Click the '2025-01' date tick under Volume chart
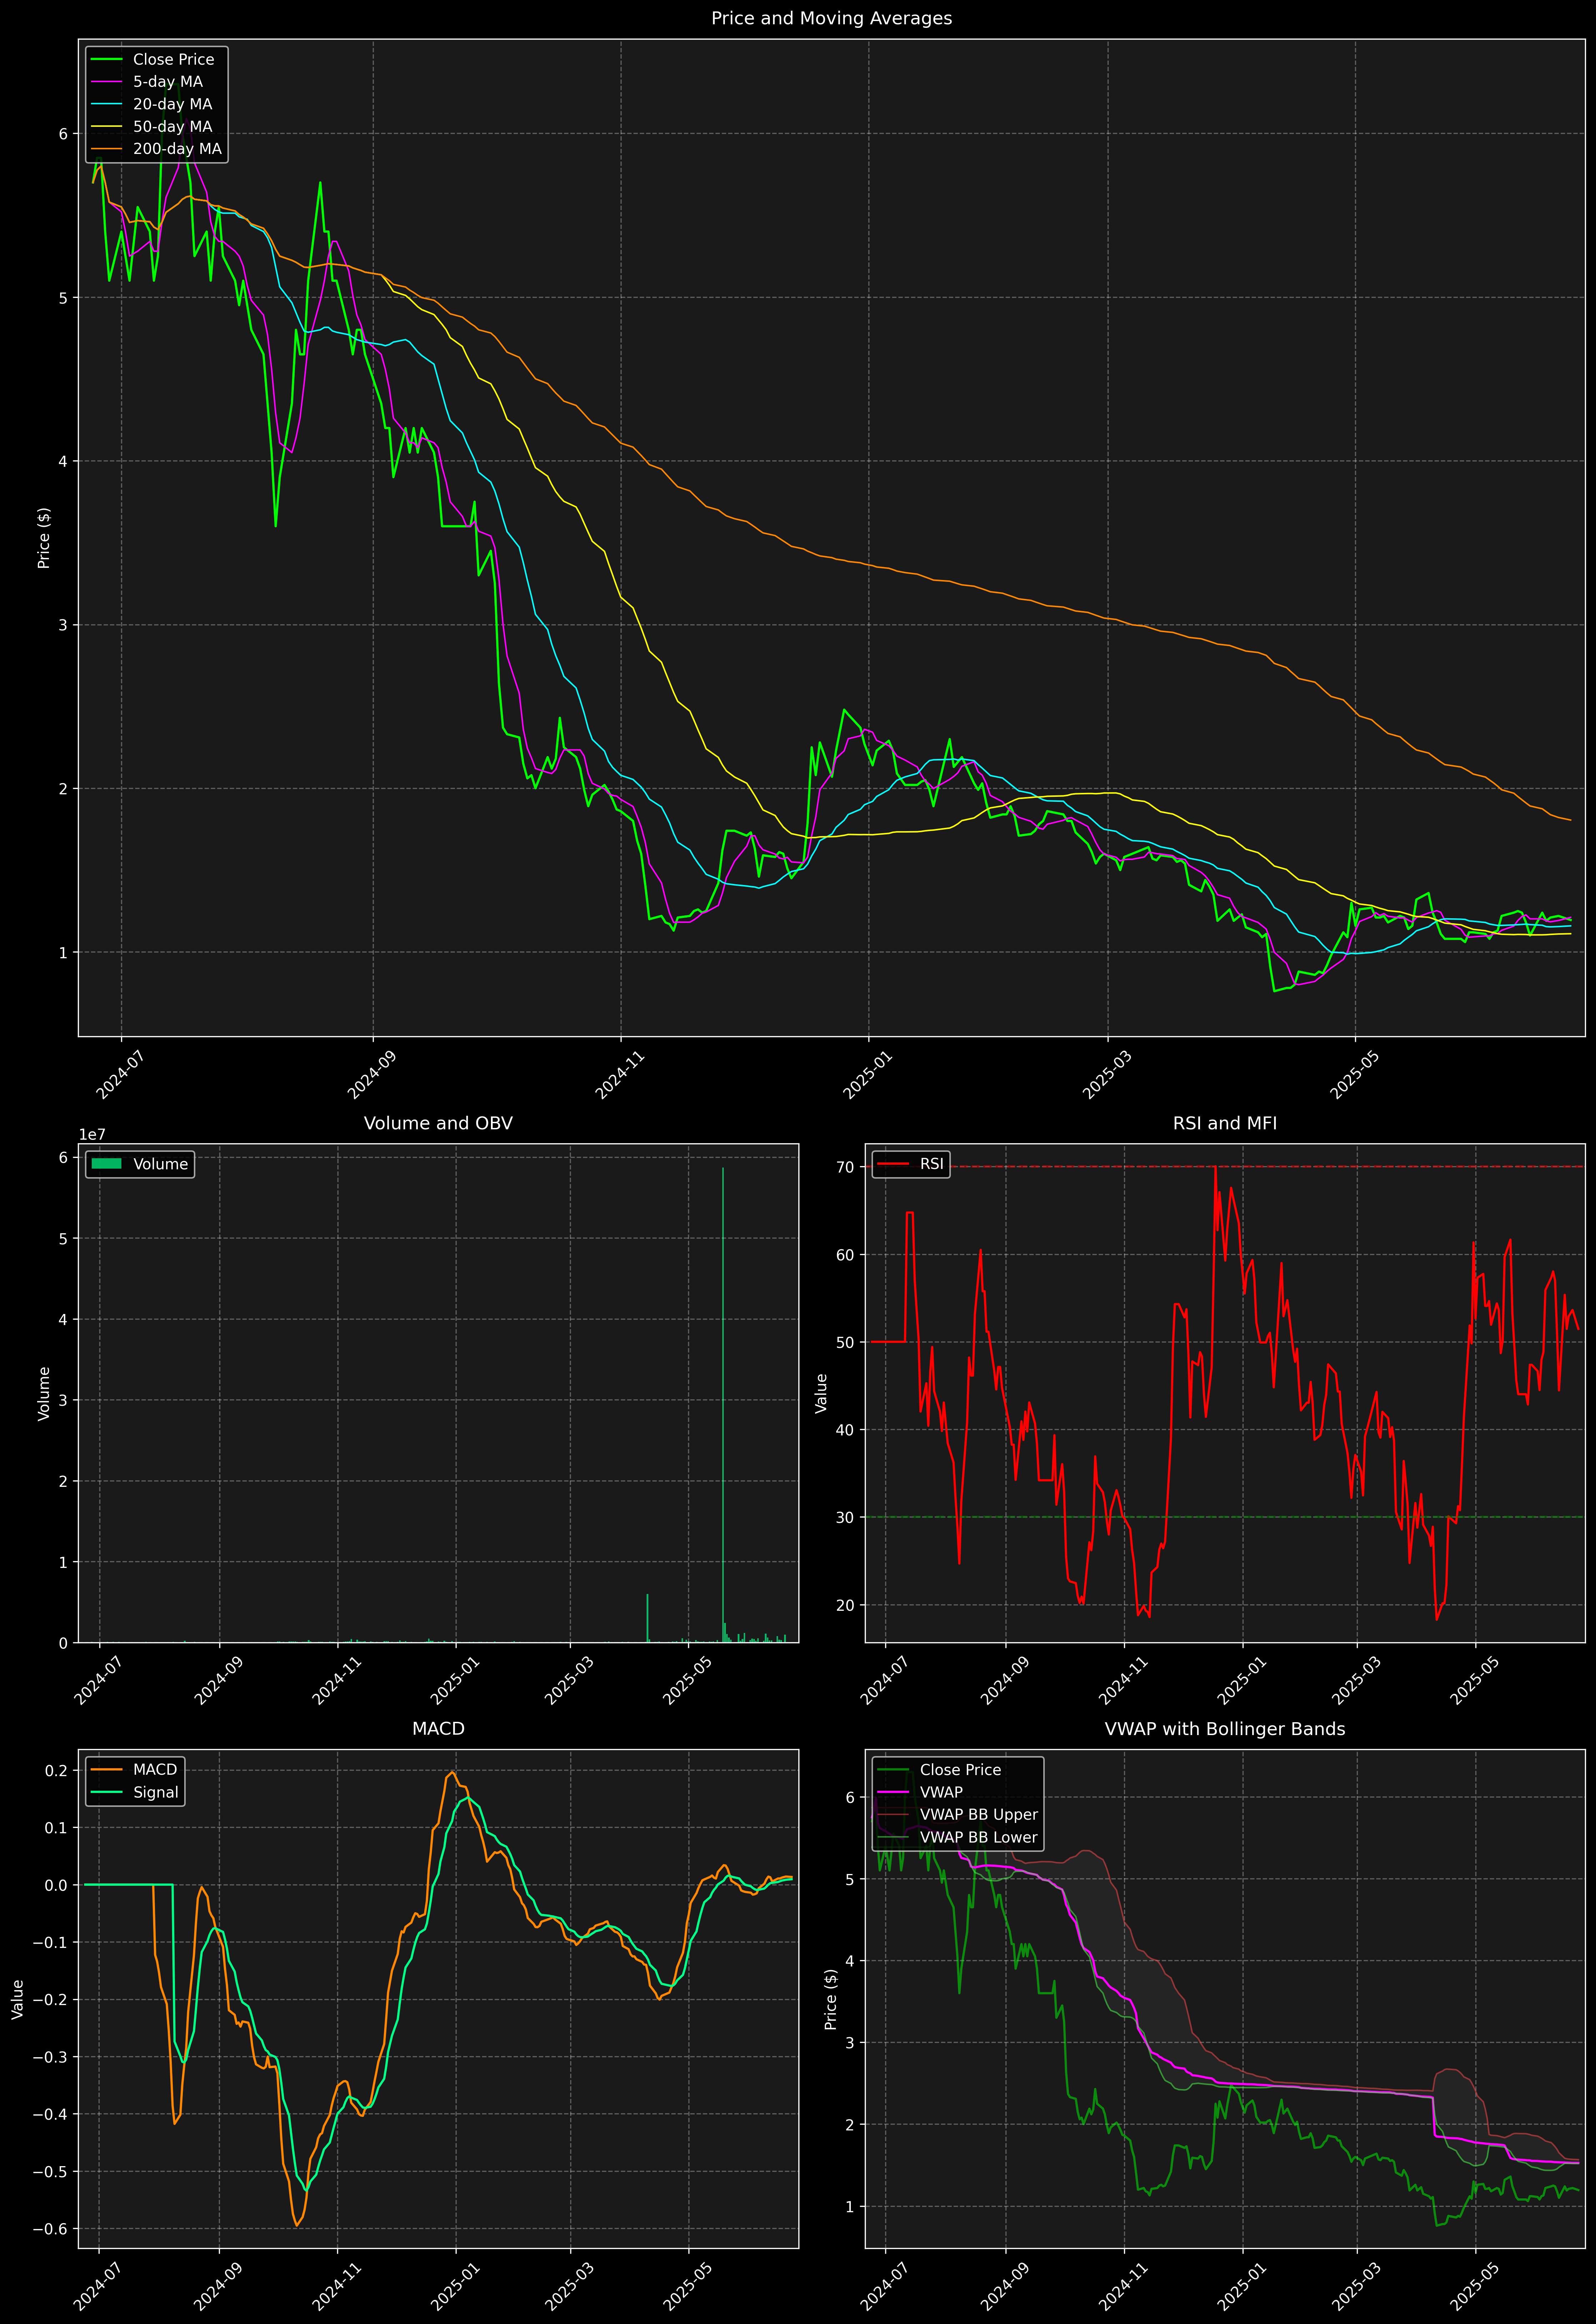 (455, 1682)
